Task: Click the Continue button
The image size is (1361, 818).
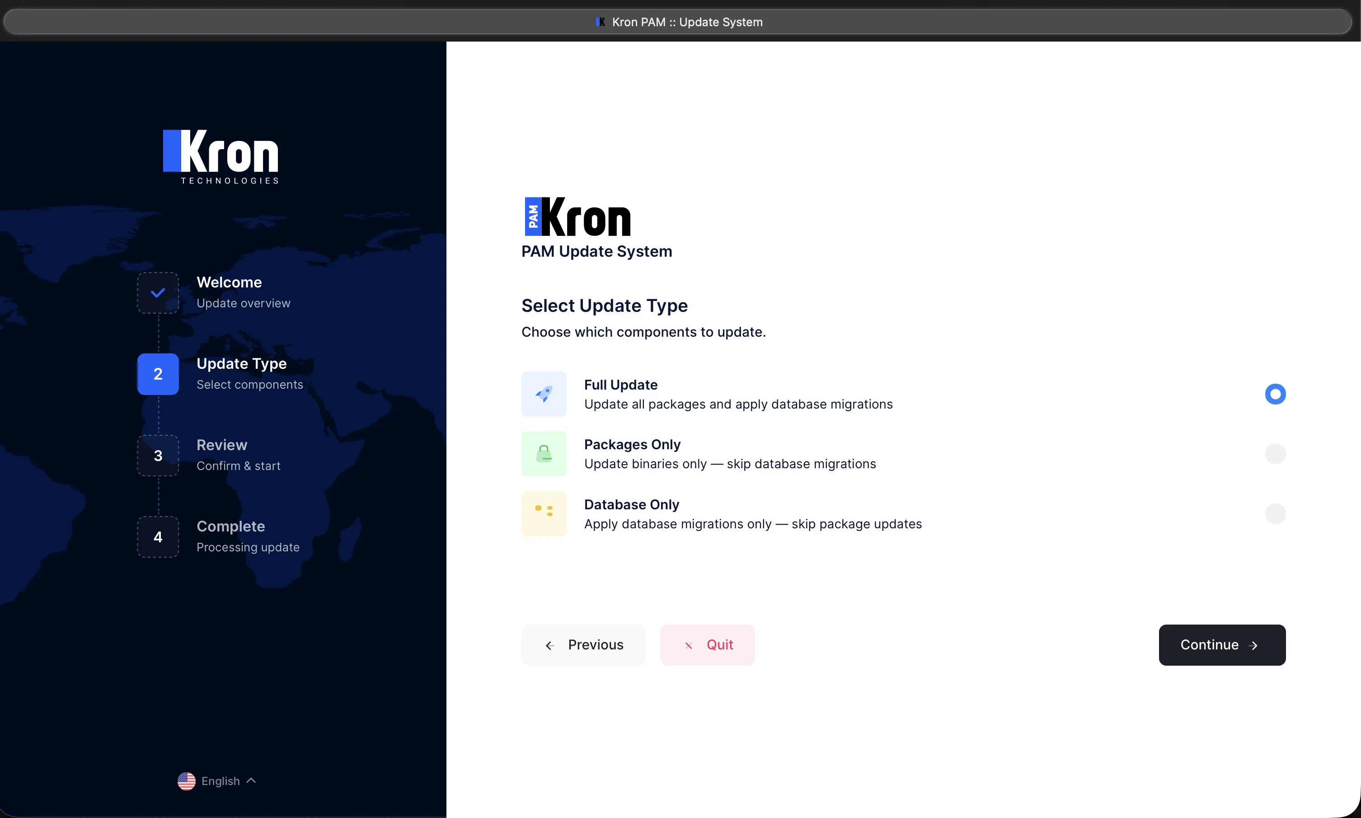Action: [x=1222, y=645]
